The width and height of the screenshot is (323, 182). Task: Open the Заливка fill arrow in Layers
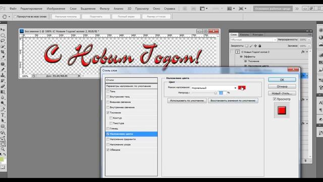309,46
